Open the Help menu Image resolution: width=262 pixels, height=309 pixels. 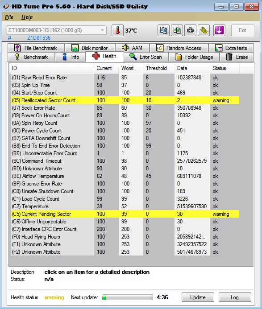(27, 17)
